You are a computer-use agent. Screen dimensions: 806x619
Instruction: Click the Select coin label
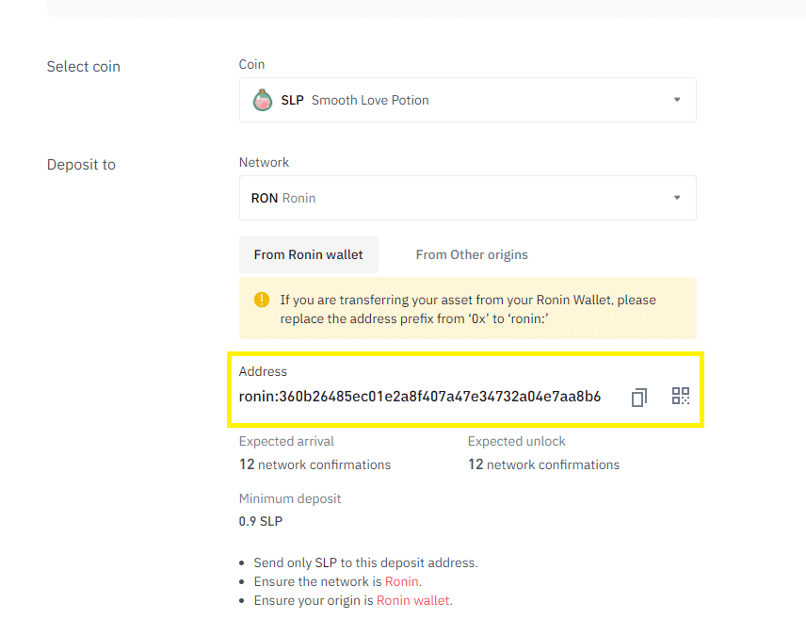[83, 66]
